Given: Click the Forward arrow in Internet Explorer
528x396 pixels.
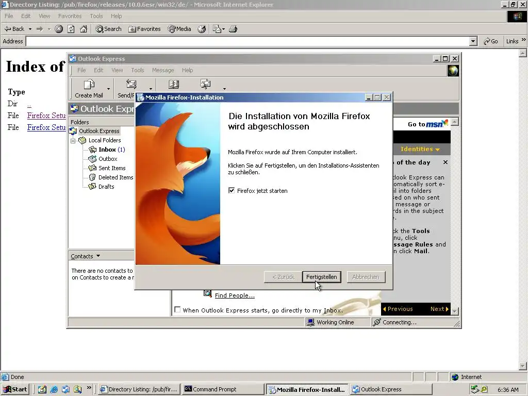Looking at the screenshot, I should coord(40,29).
